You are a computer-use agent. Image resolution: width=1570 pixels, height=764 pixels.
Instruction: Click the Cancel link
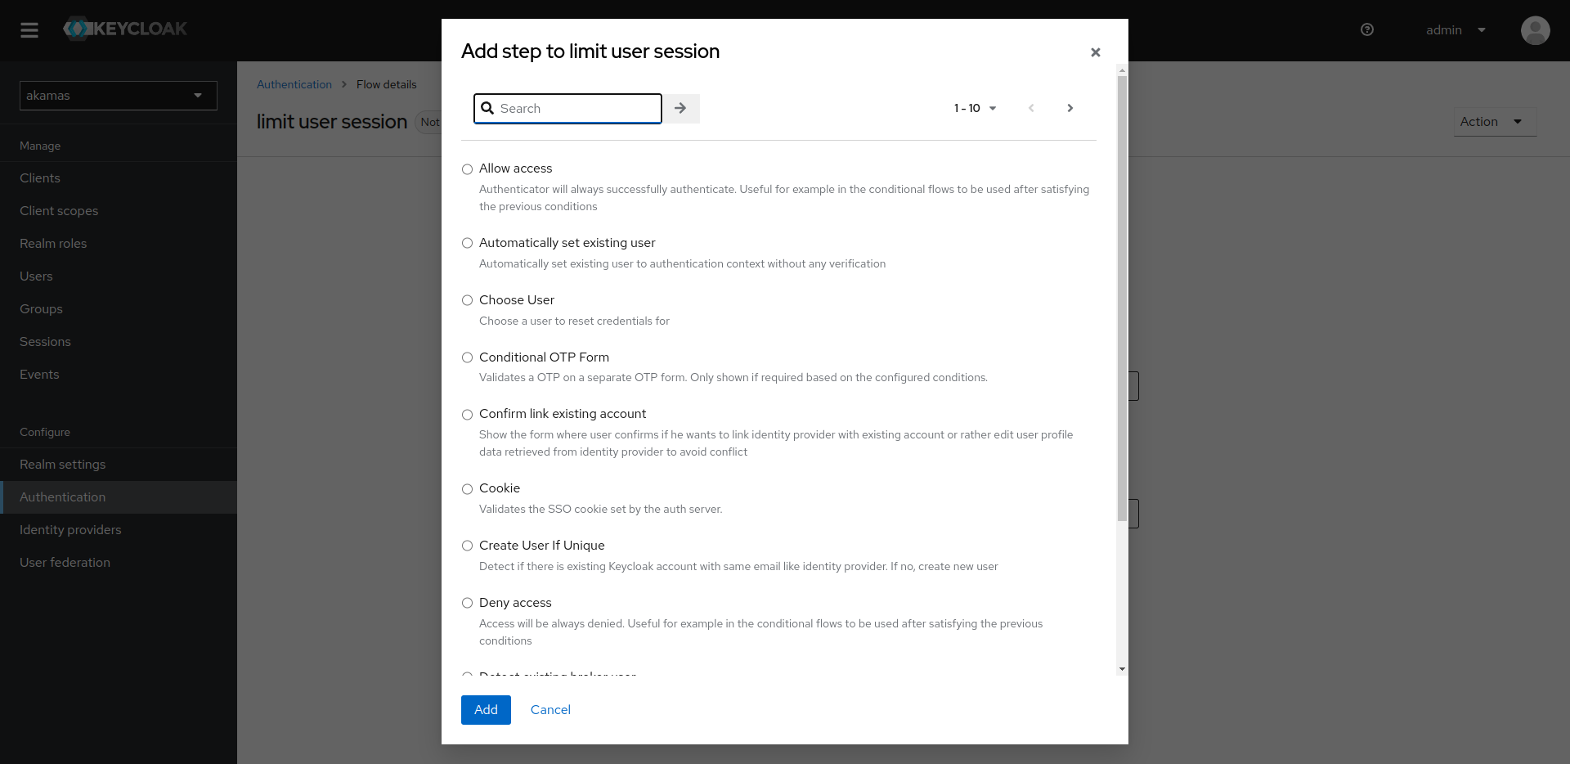pos(550,710)
